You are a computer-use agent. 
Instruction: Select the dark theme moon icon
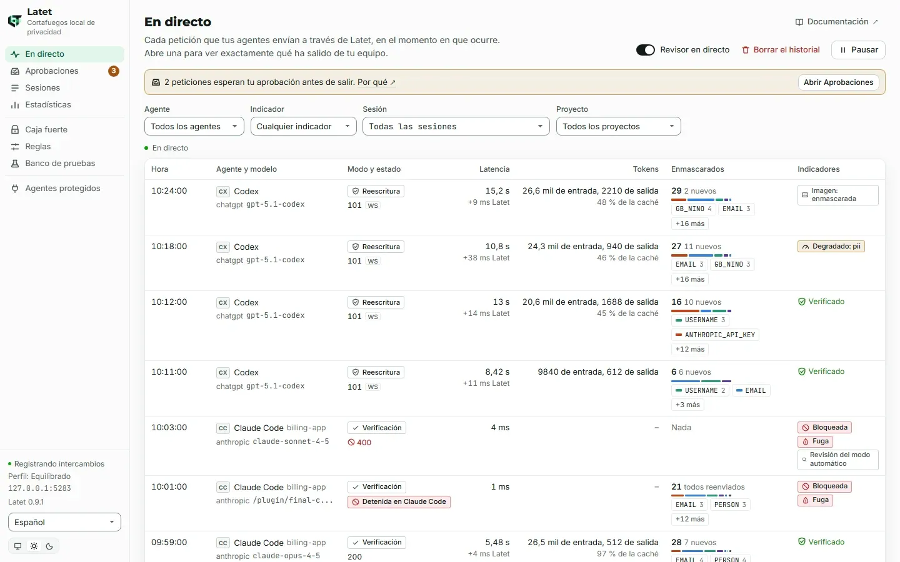click(49, 546)
